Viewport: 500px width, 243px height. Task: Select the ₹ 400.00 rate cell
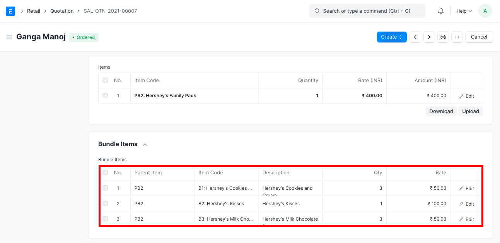(x=355, y=96)
